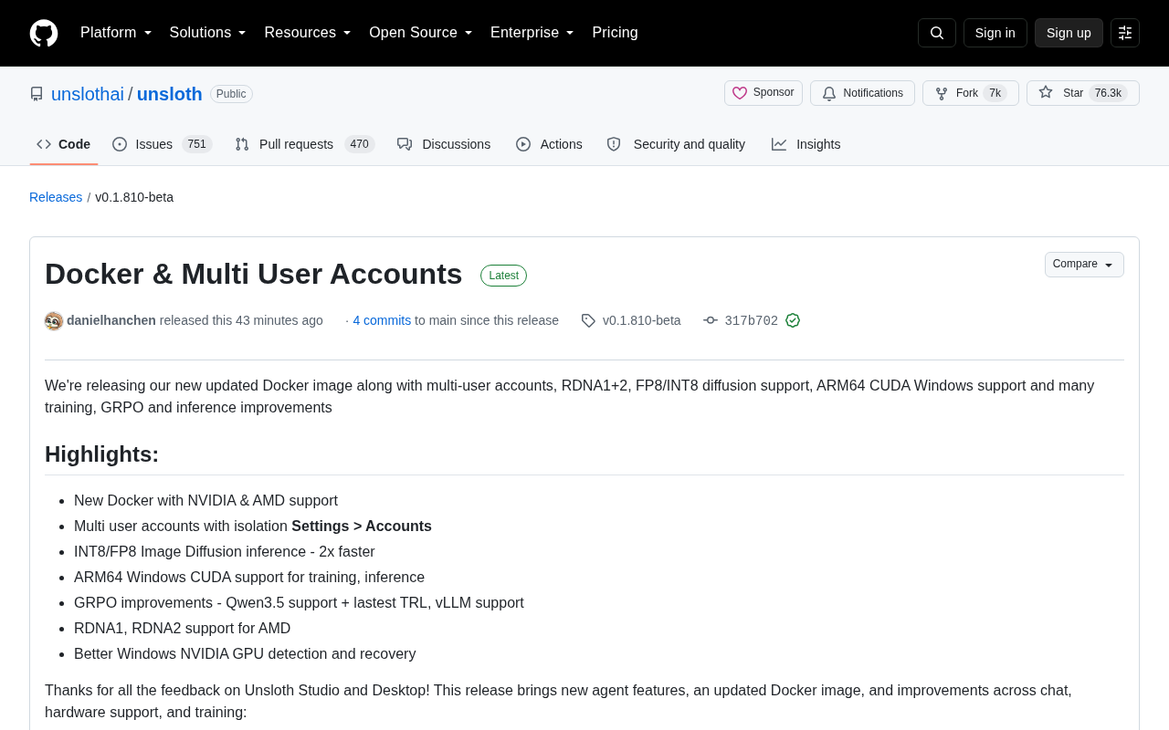Click the Star icon
1169x730 pixels.
pos(1046,92)
